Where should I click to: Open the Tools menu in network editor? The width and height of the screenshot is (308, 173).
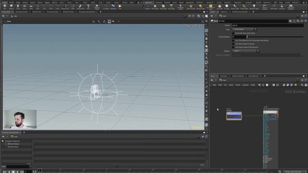(238, 85)
